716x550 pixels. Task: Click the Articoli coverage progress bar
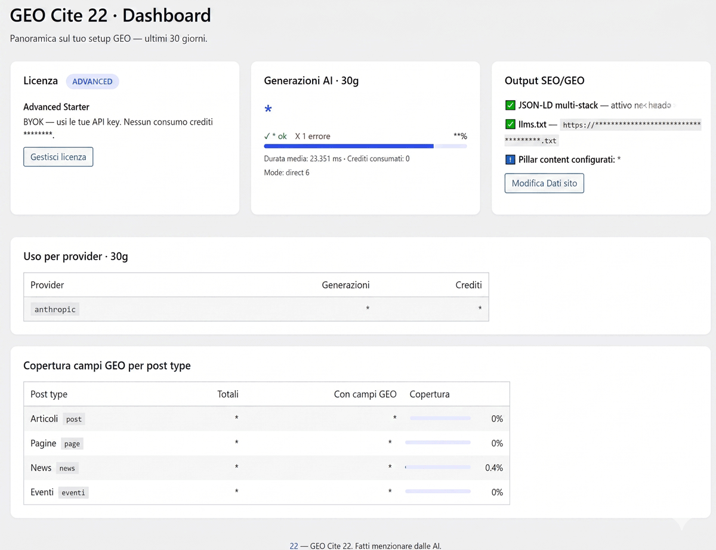click(440, 419)
